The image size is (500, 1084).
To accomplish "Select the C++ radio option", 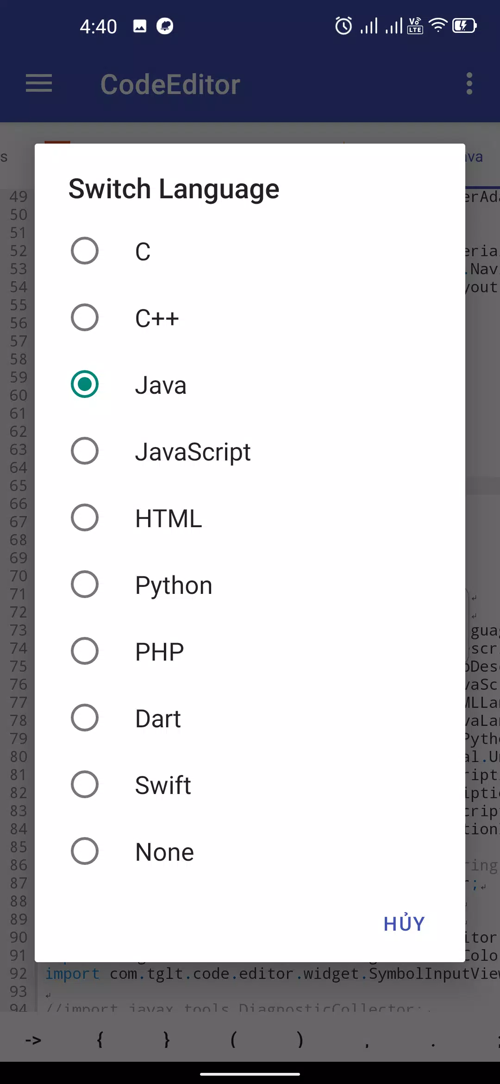I will point(250,318).
